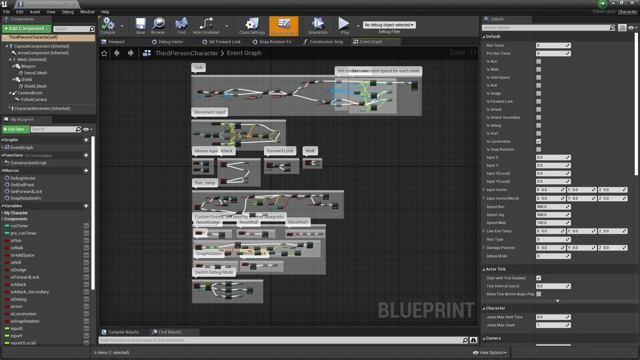
Task: Open the Debug Filter dropdown
Action: (x=389, y=24)
